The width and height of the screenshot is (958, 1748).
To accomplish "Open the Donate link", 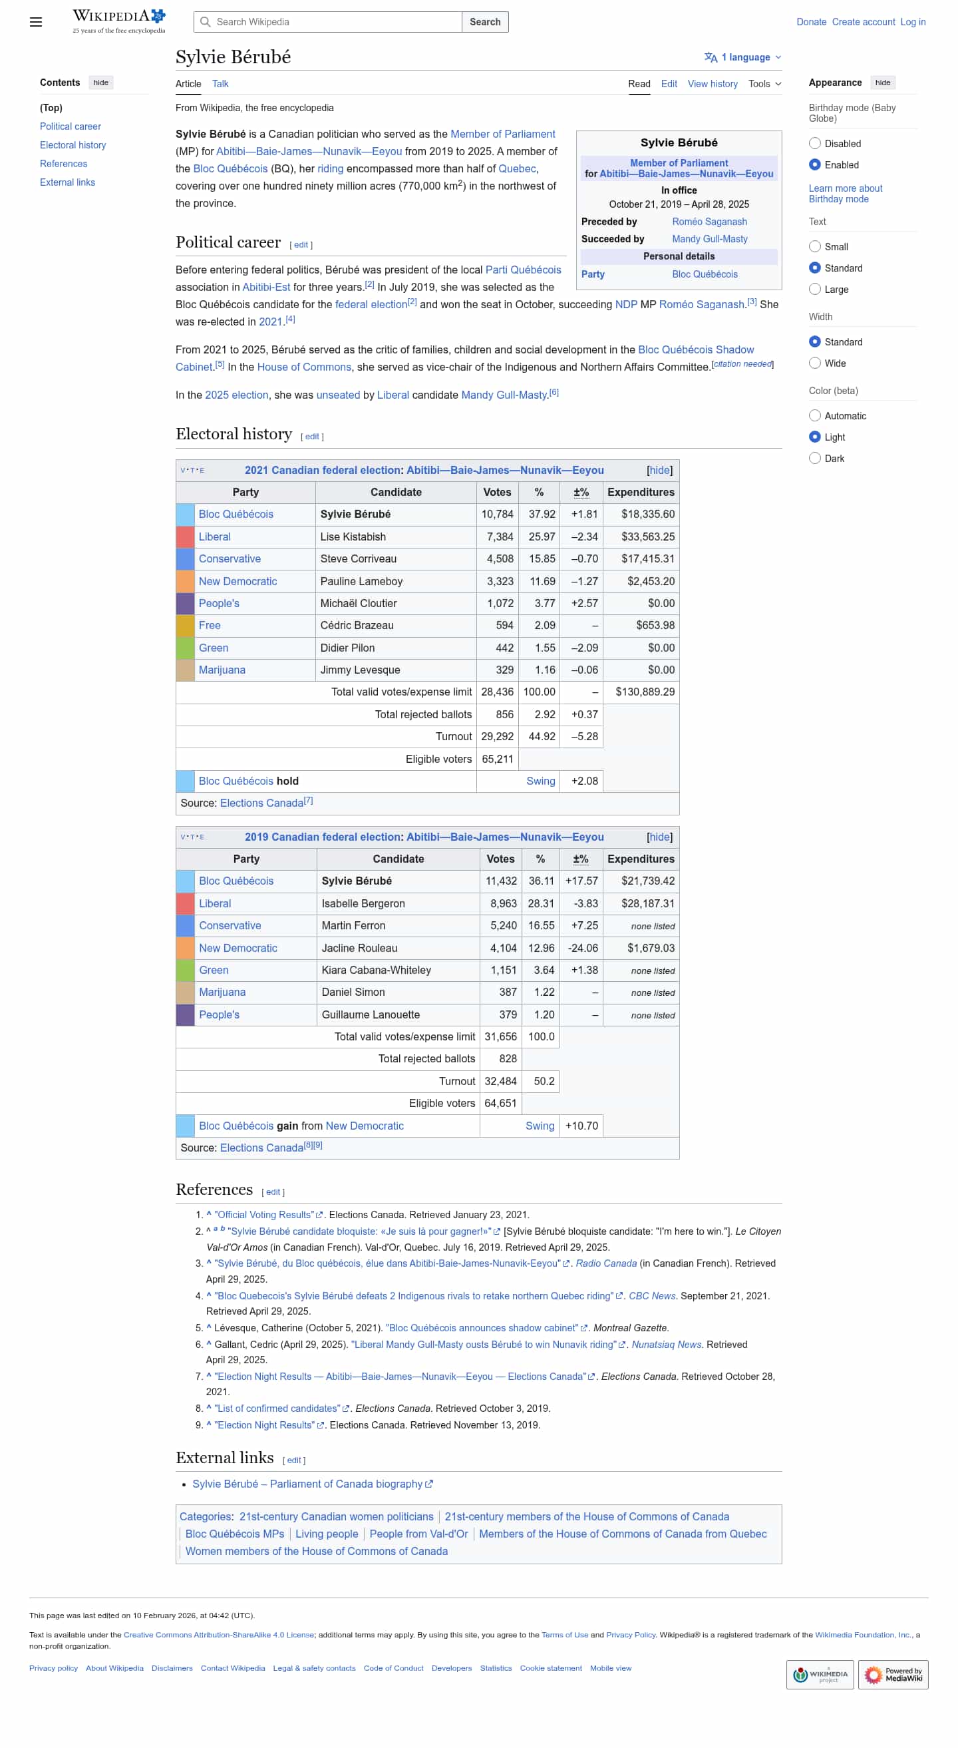I will [x=812, y=22].
